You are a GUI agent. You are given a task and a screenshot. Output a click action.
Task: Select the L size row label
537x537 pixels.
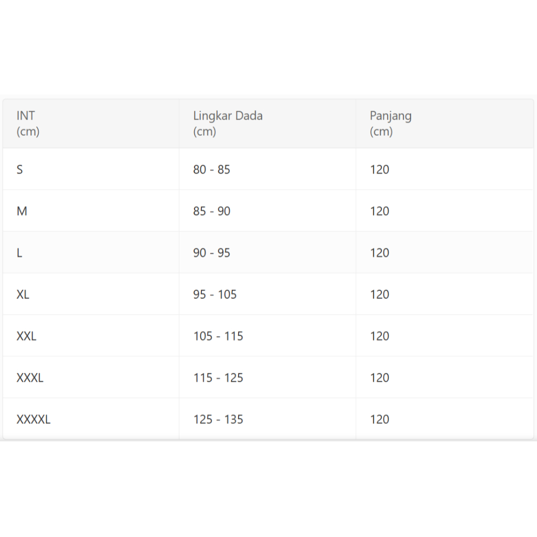(x=19, y=253)
